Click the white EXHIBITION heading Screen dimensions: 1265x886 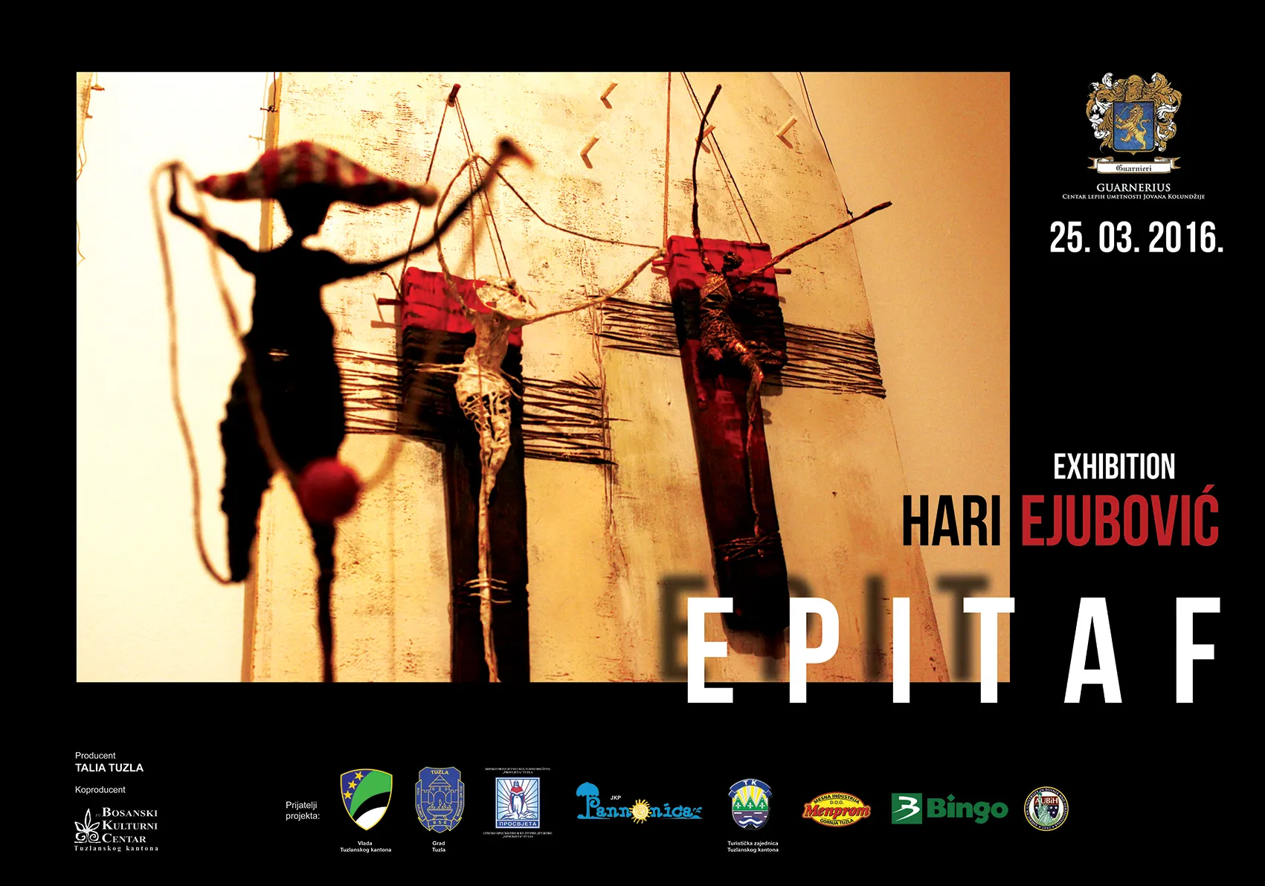point(1114,467)
